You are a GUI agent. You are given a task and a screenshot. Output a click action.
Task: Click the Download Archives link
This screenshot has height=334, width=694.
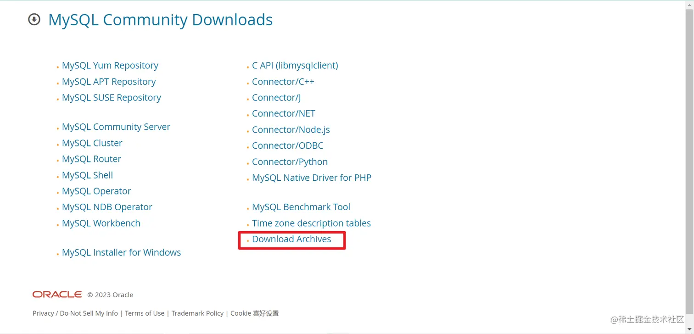tap(291, 239)
